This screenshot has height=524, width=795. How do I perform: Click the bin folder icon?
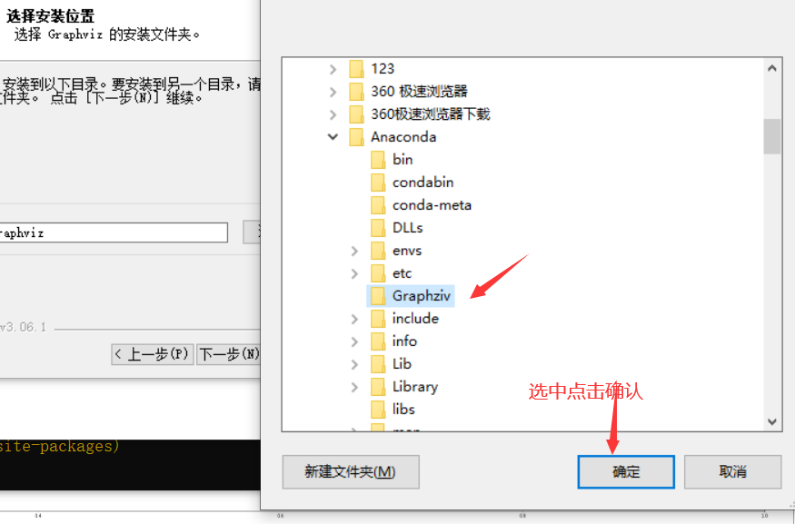[x=378, y=160]
